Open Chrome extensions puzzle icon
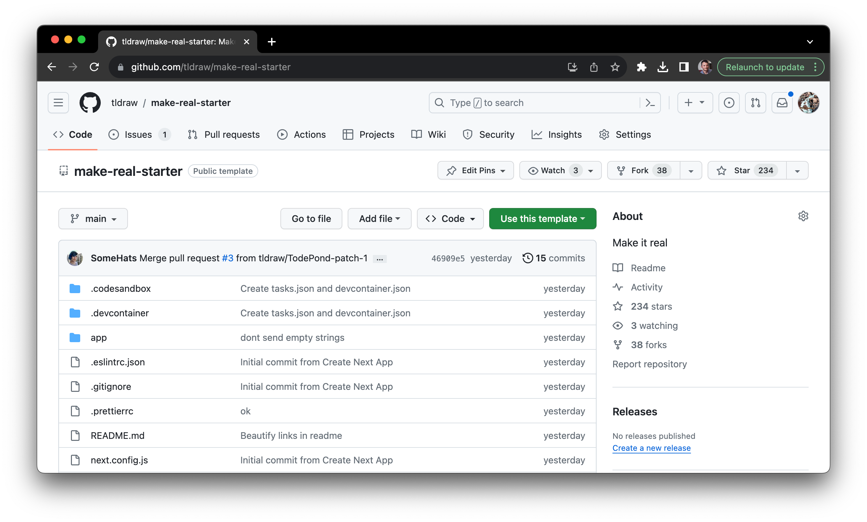The image size is (867, 522). coord(641,67)
